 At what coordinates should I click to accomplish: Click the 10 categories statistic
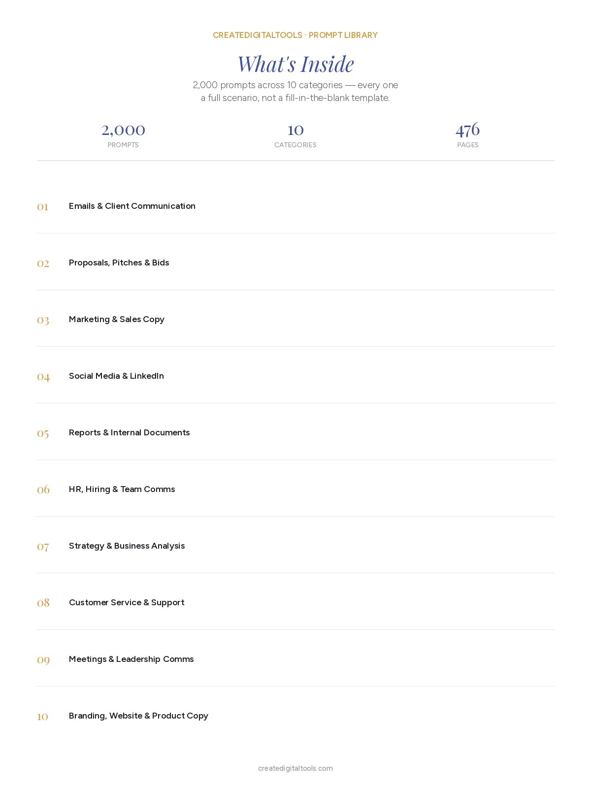295,135
